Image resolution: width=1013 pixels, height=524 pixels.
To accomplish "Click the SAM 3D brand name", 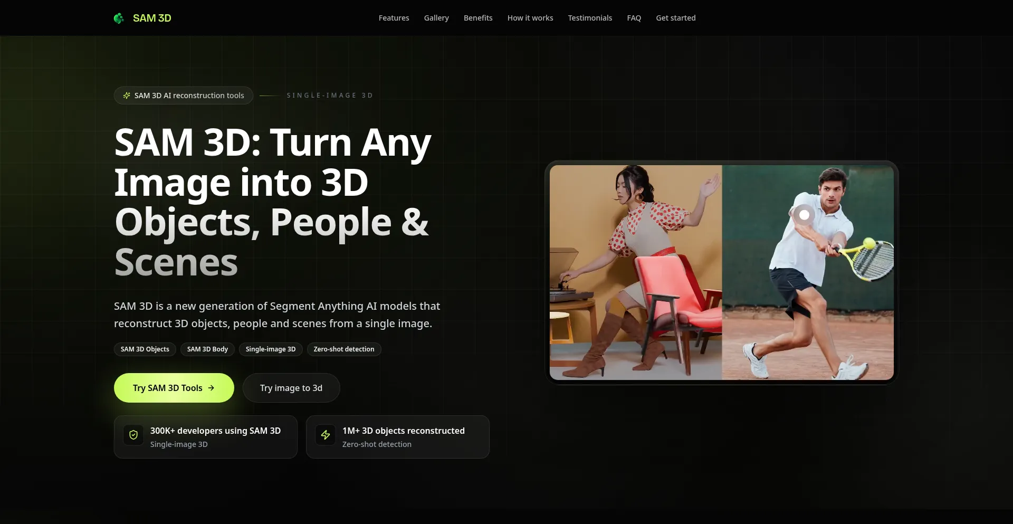I will (152, 18).
